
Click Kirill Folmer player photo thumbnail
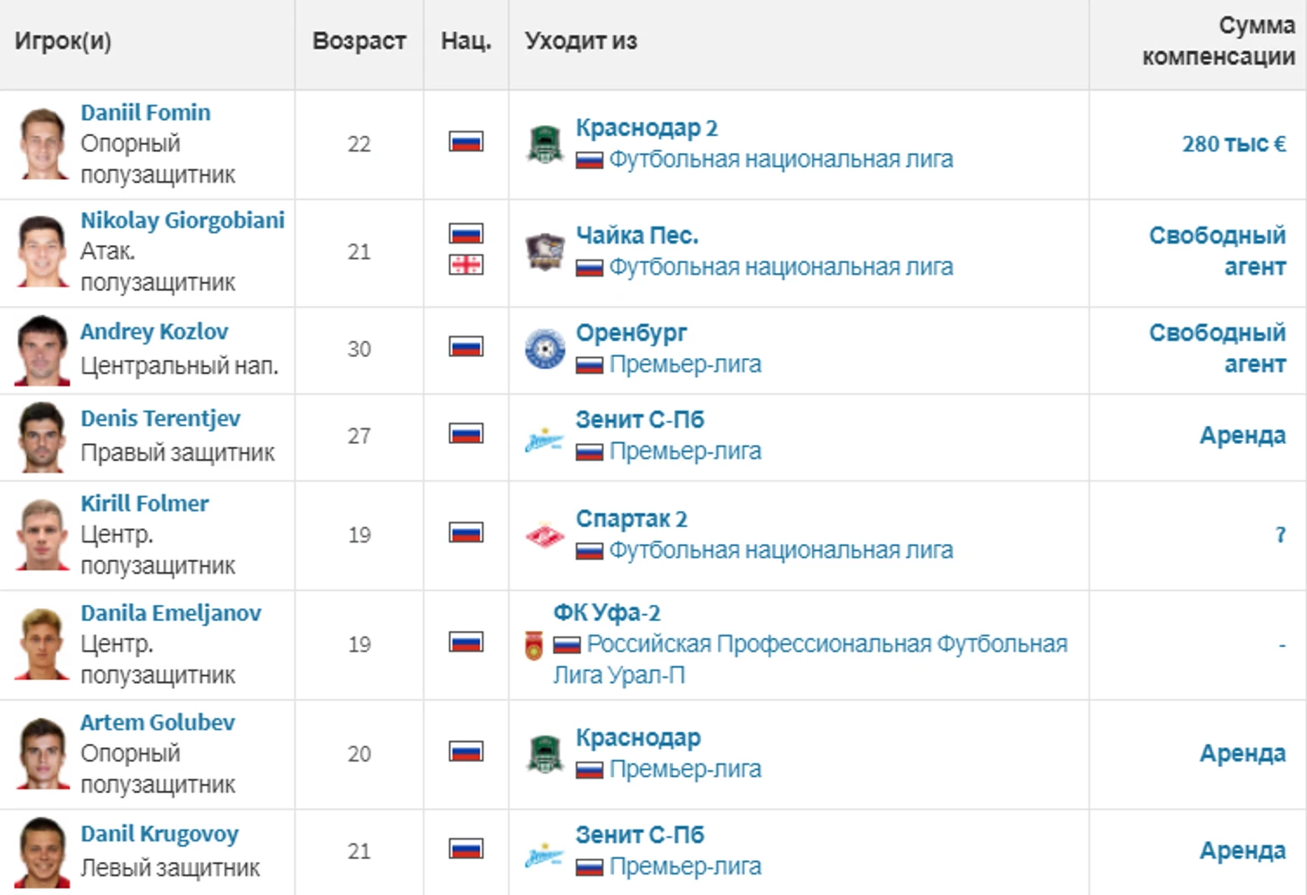[42, 535]
